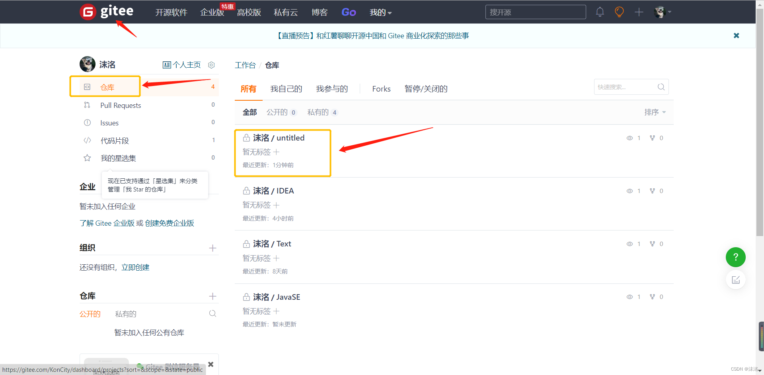Screen dimensions: 764x375
Task: Click the code snippet brackets icon
Action: 87,140
